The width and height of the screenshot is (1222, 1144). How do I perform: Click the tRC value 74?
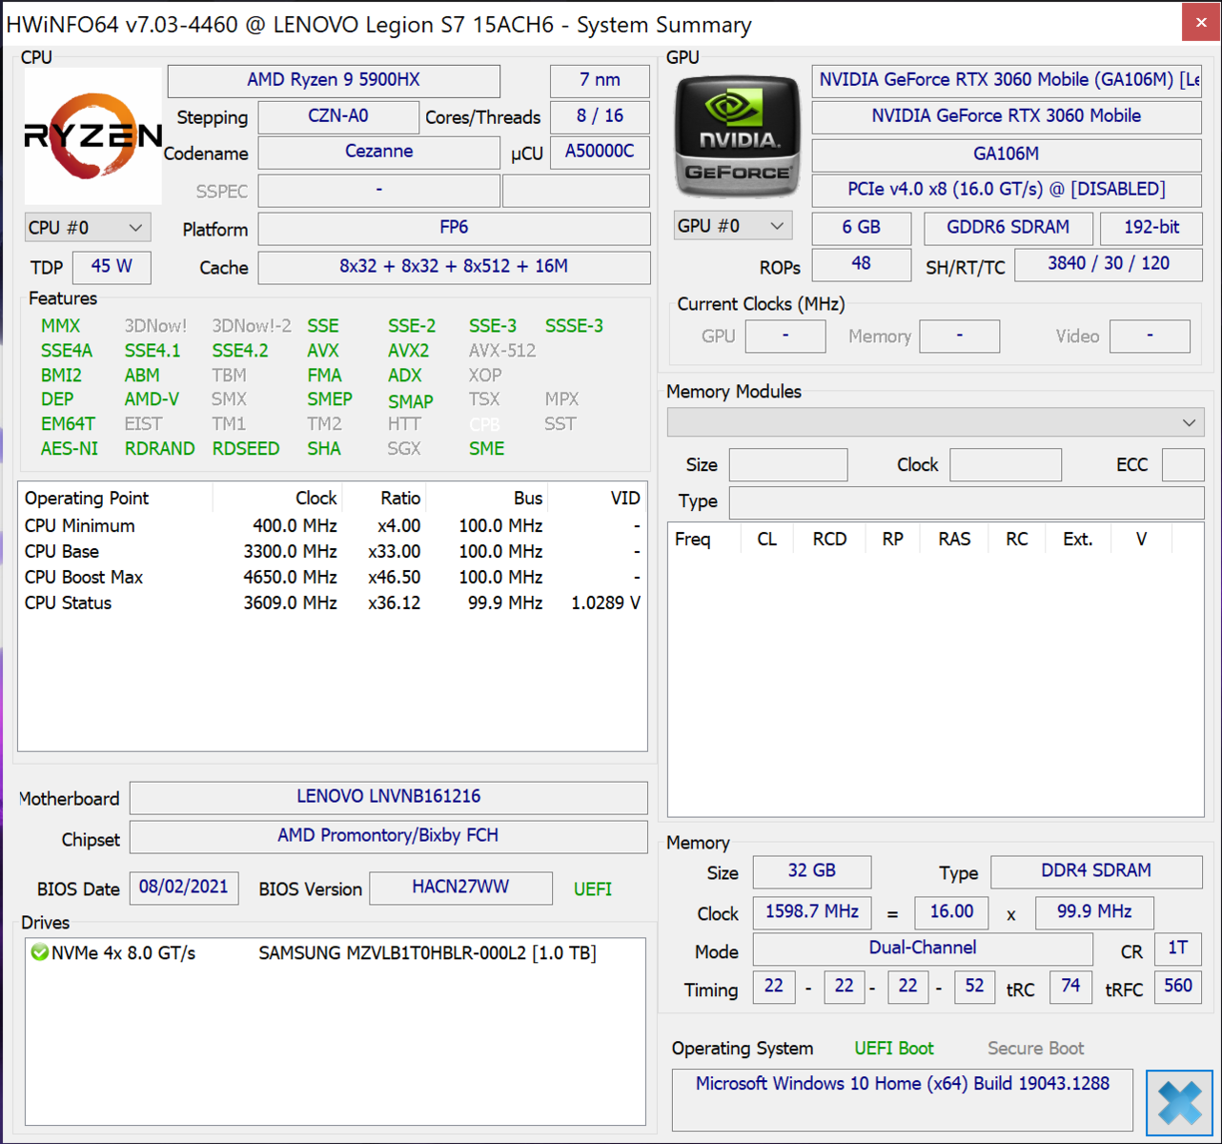tap(1071, 987)
